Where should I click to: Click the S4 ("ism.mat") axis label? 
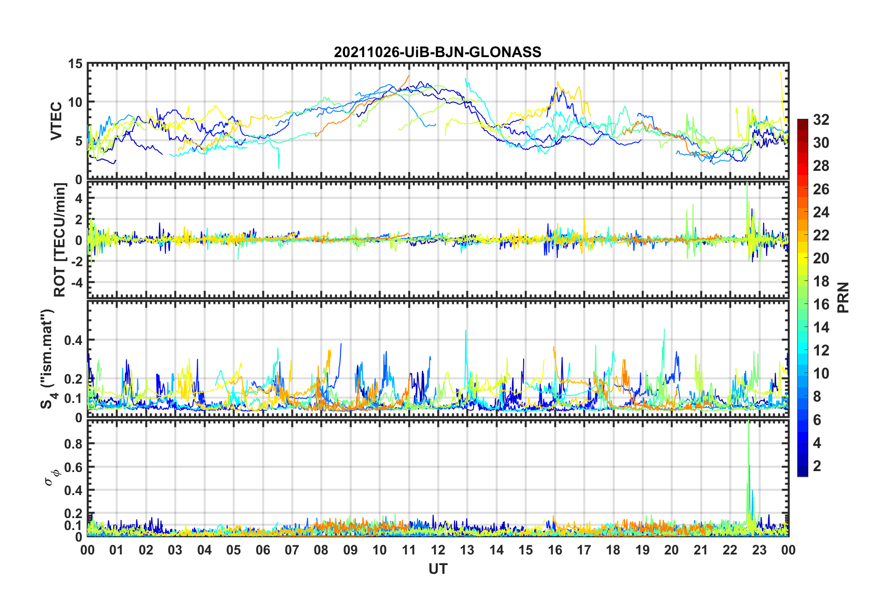point(47,359)
